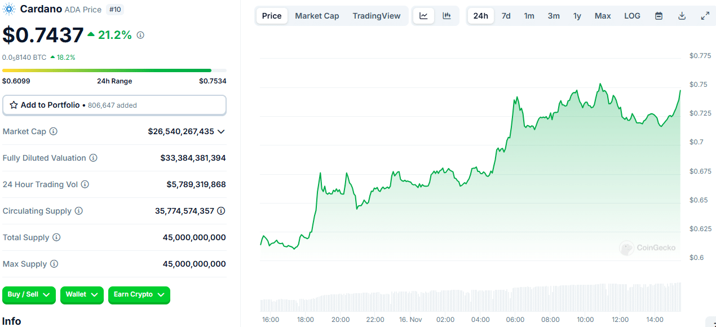Enable the 24h timeframe
The image size is (716, 327).
[480, 15]
